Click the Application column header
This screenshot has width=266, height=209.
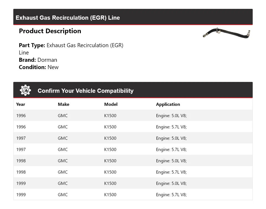click(x=168, y=104)
